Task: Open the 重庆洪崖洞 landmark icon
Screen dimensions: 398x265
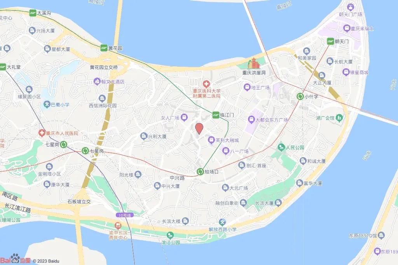Action: 253,63
